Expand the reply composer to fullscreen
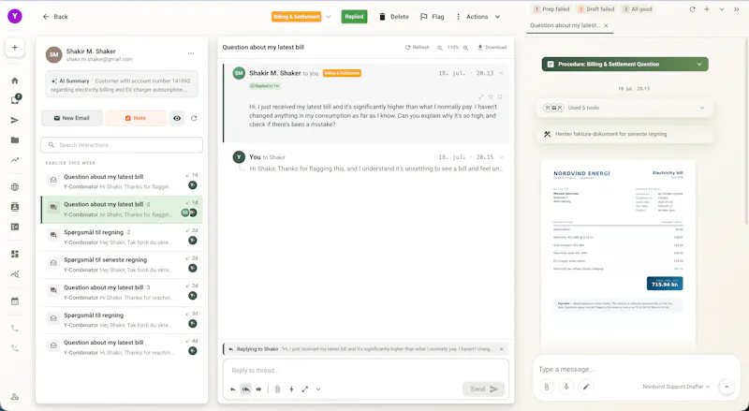 (305, 389)
